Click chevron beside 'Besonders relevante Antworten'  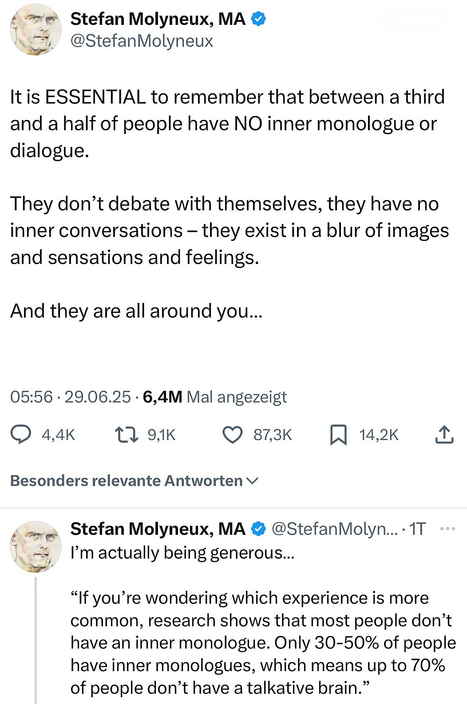[252, 481]
